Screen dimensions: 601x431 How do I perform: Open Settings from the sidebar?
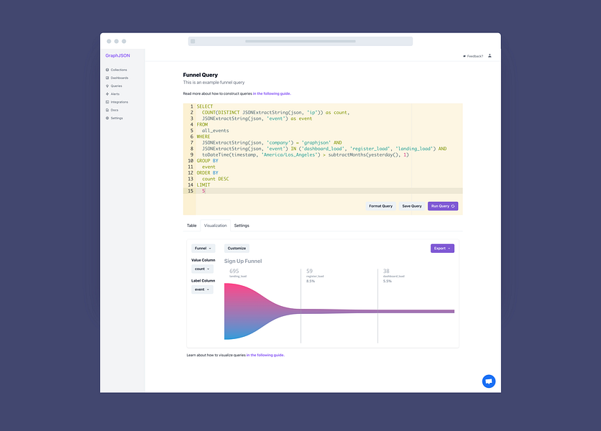116,118
